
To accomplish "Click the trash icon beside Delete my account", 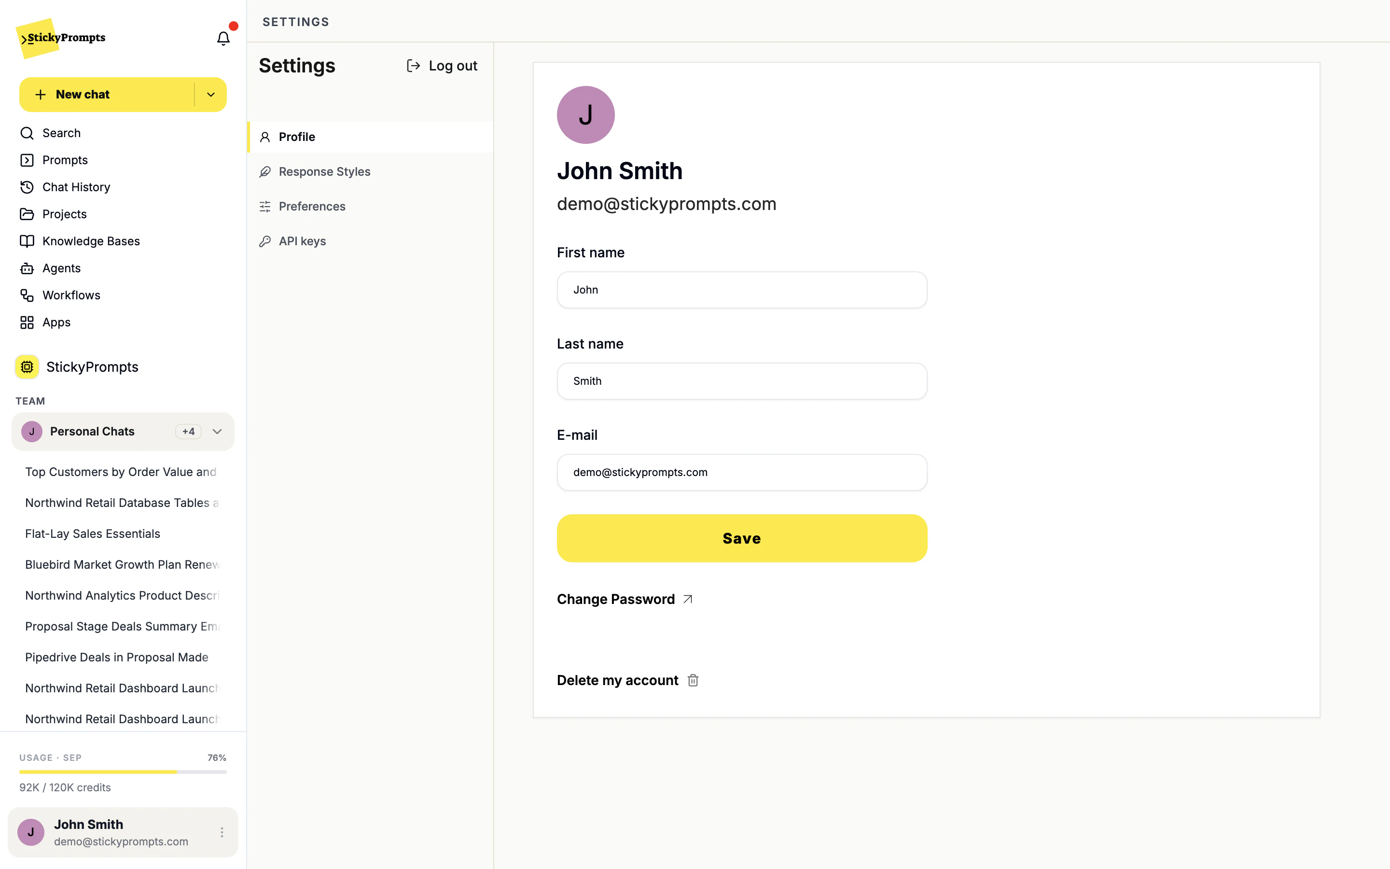I will pyautogui.click(x=693, y=680).
